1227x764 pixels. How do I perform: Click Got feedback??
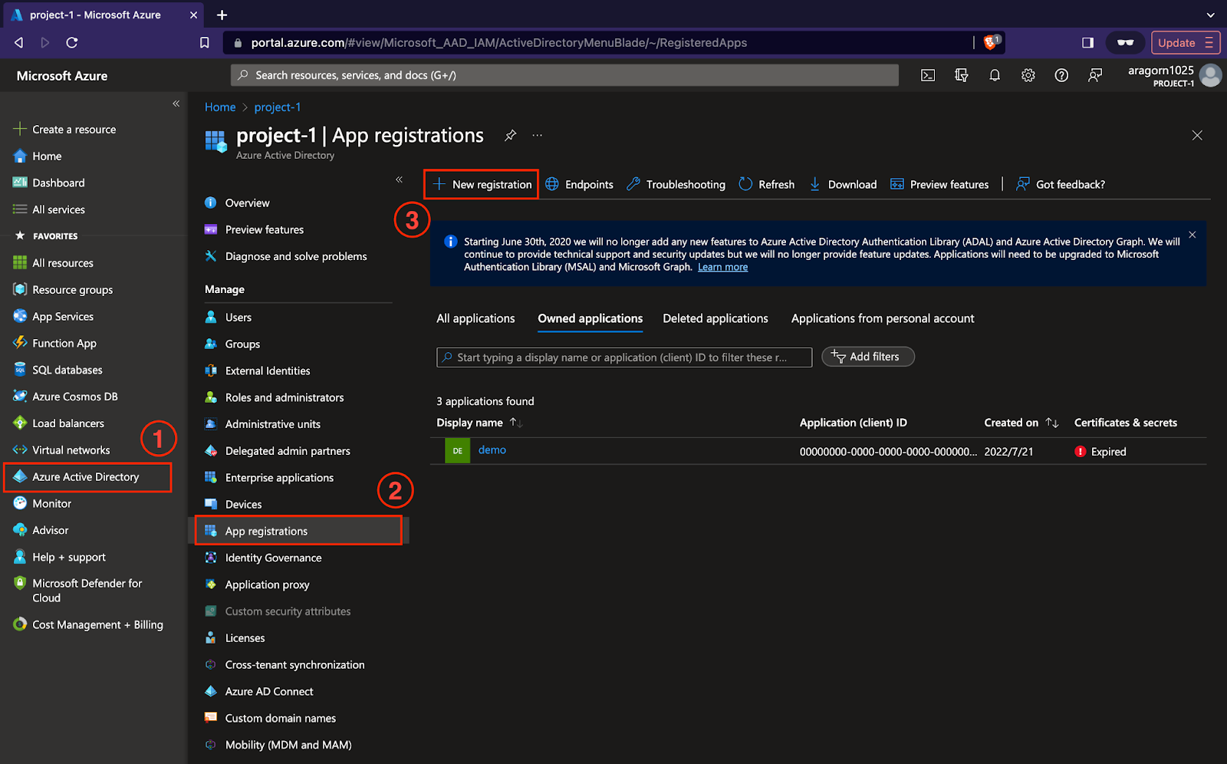1061,185
